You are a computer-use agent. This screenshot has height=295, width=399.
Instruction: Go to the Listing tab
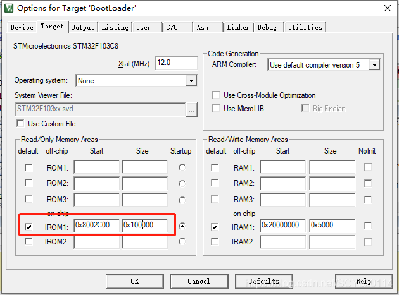tap(115, 27)
